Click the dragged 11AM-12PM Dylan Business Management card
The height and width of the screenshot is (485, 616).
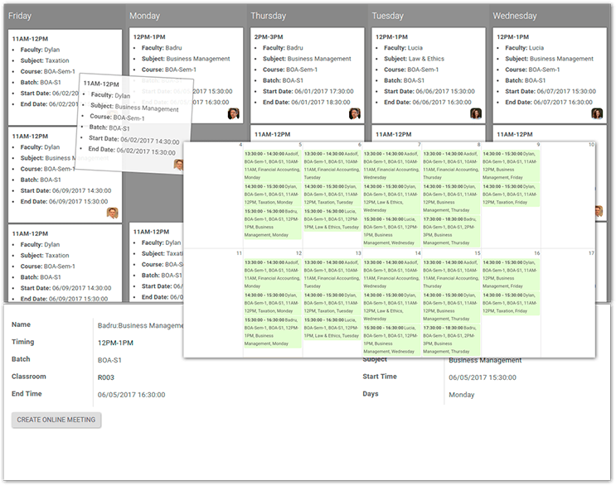[x=133, y=122]
